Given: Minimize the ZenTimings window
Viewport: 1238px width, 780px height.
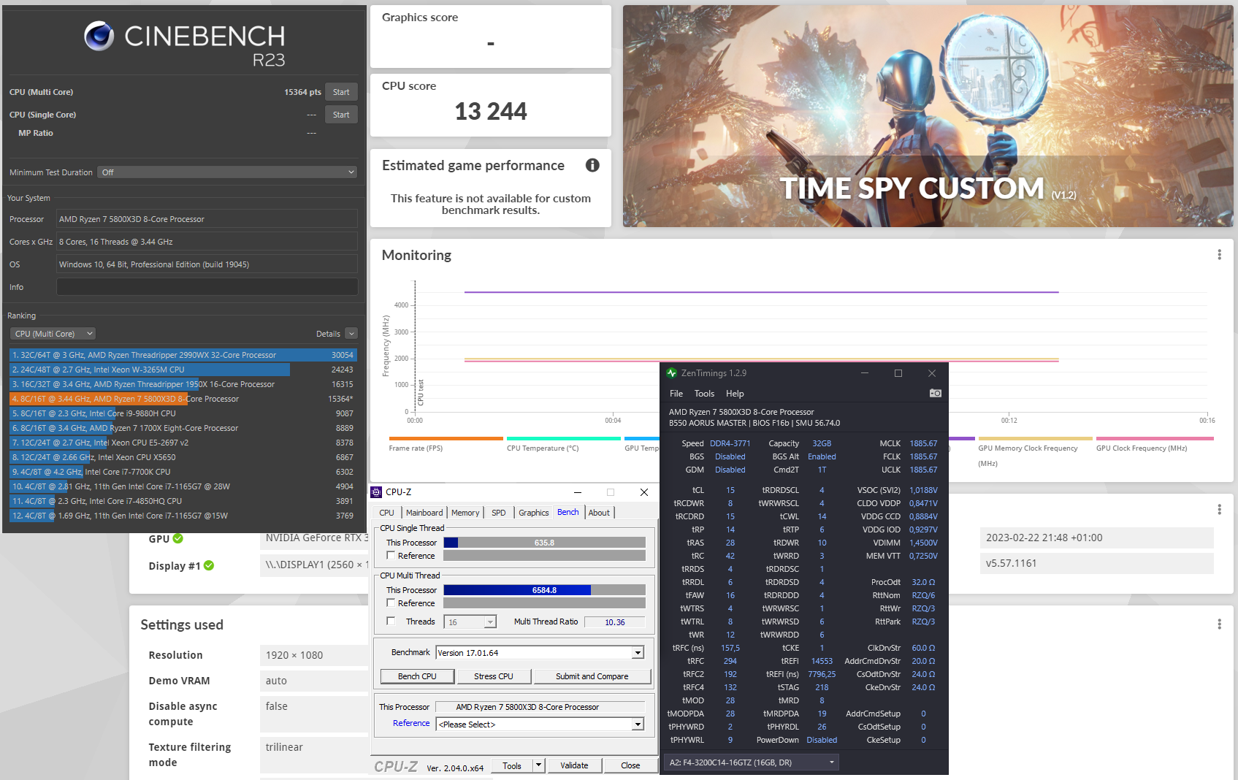Looking at the screenshot, I should coord(865,373).
